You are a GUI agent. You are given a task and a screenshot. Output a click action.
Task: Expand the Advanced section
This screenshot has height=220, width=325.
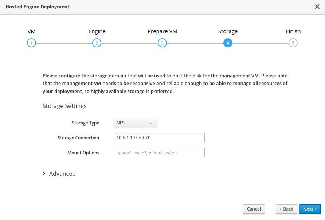[62, 174]
